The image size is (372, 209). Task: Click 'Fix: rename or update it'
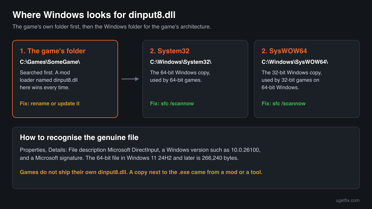click(x=50, y=103)
